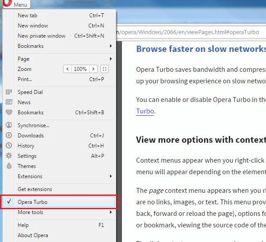Expand the Extensions submenu
The image size is (266, 242).
(30, 176)
